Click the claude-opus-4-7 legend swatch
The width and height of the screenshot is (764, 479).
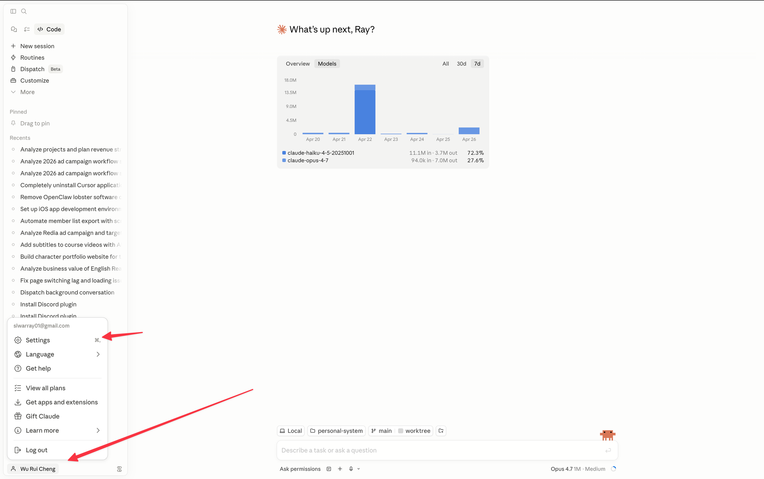tap(284, 161)
